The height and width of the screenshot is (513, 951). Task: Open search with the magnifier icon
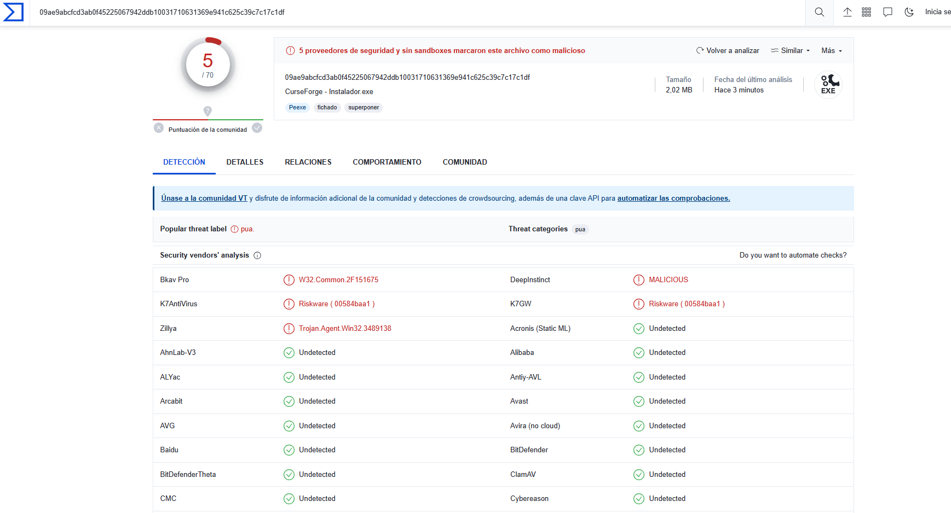coord(819,12)
